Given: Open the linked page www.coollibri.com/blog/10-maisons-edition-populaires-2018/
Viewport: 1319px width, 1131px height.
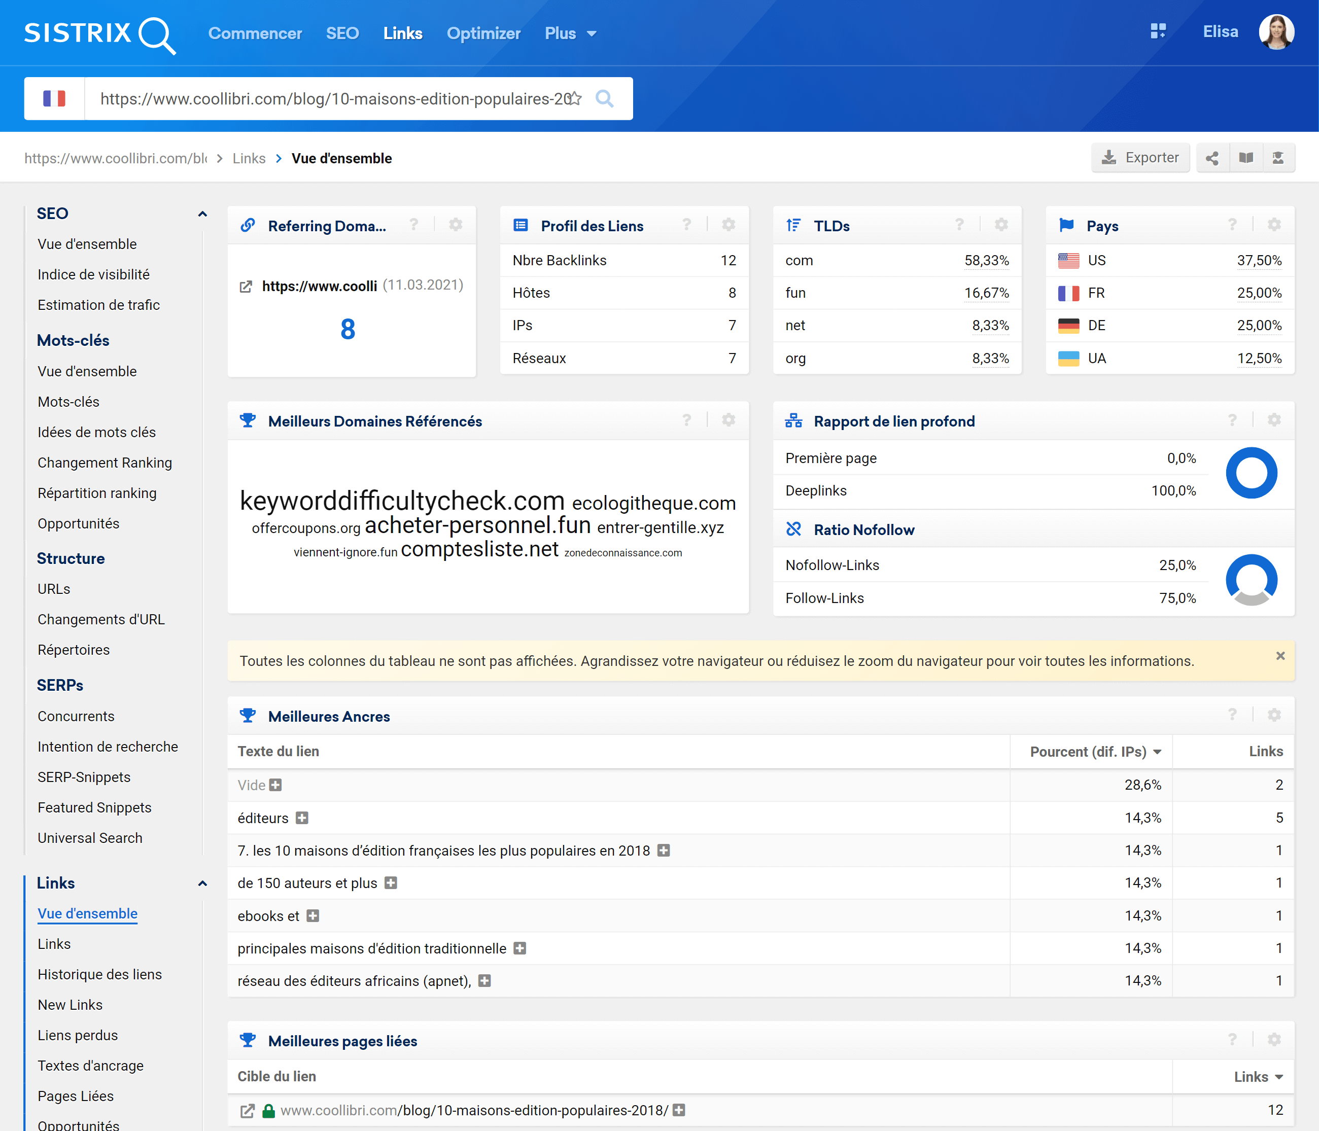Looking at the screenshot, I should (474, 1111).
